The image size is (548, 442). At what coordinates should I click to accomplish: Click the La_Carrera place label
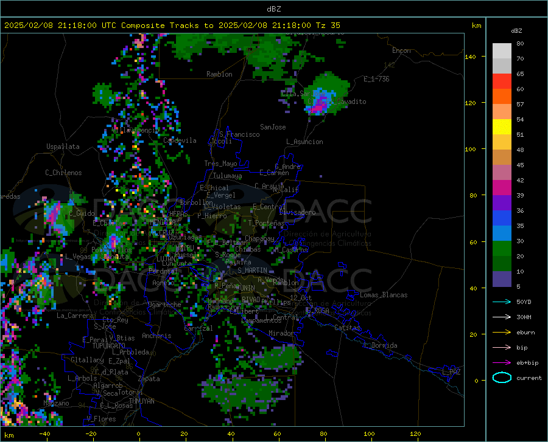point(75,316)
